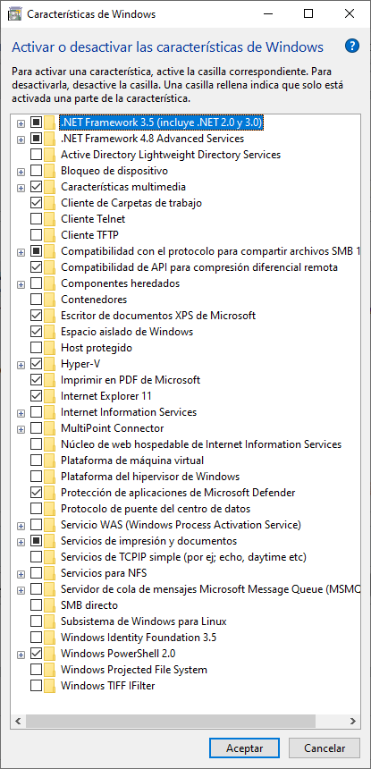Click the folder icon beside SMB directo
This screenshot has width=371, height=769.
coord(49,605)
